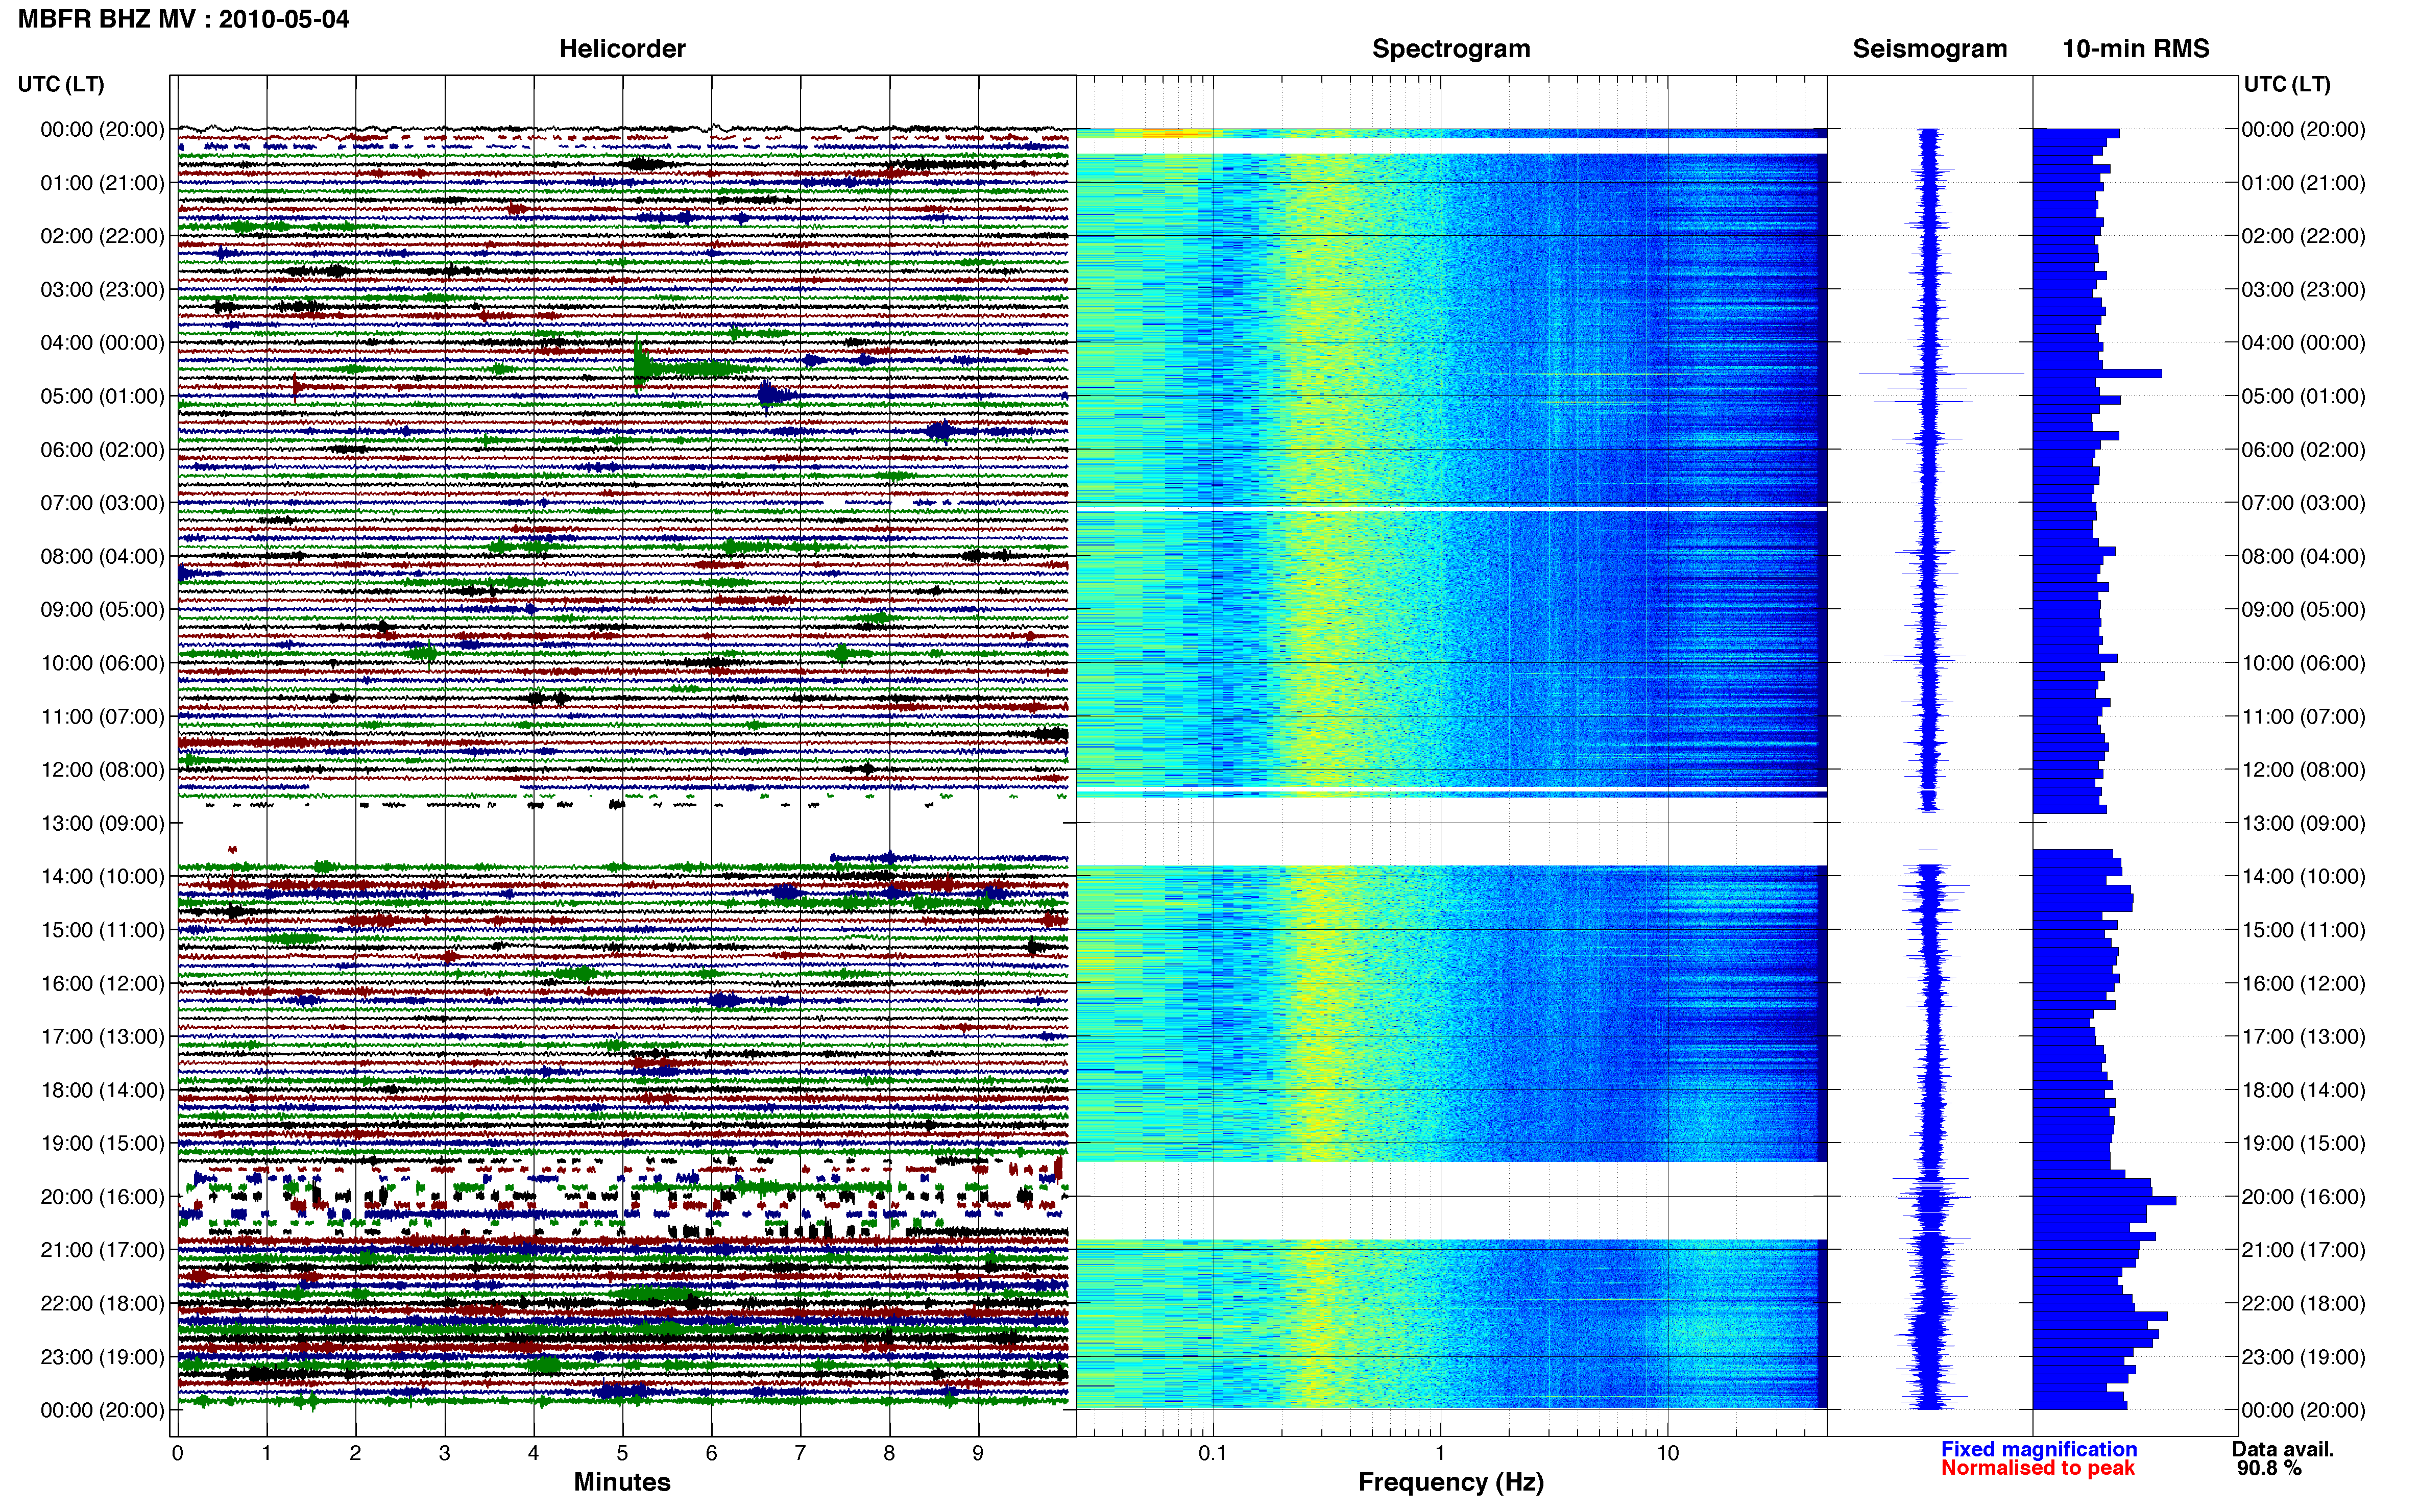
Task: Click left time label 02:00 (22:00)
Action: (x=102, y=236)
